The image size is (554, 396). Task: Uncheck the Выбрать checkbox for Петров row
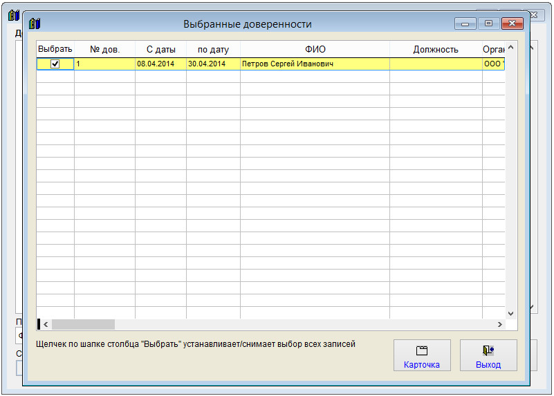click(55, 64)
